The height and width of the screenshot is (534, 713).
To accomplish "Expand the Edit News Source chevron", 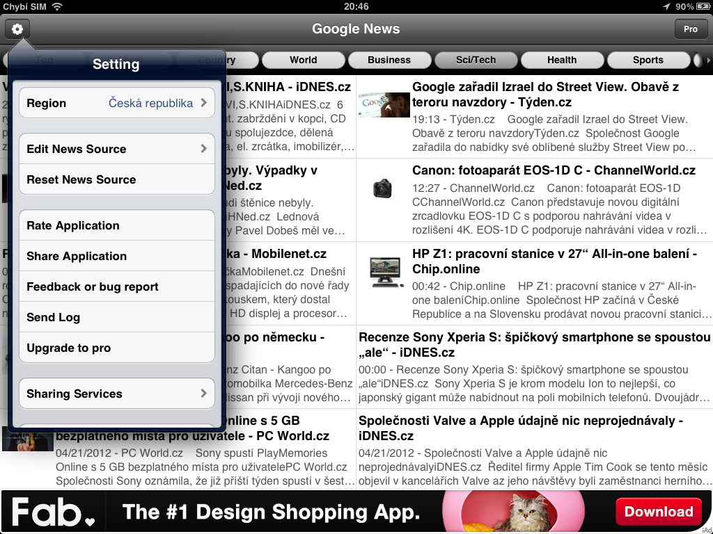I will click(x=204, y=149).
